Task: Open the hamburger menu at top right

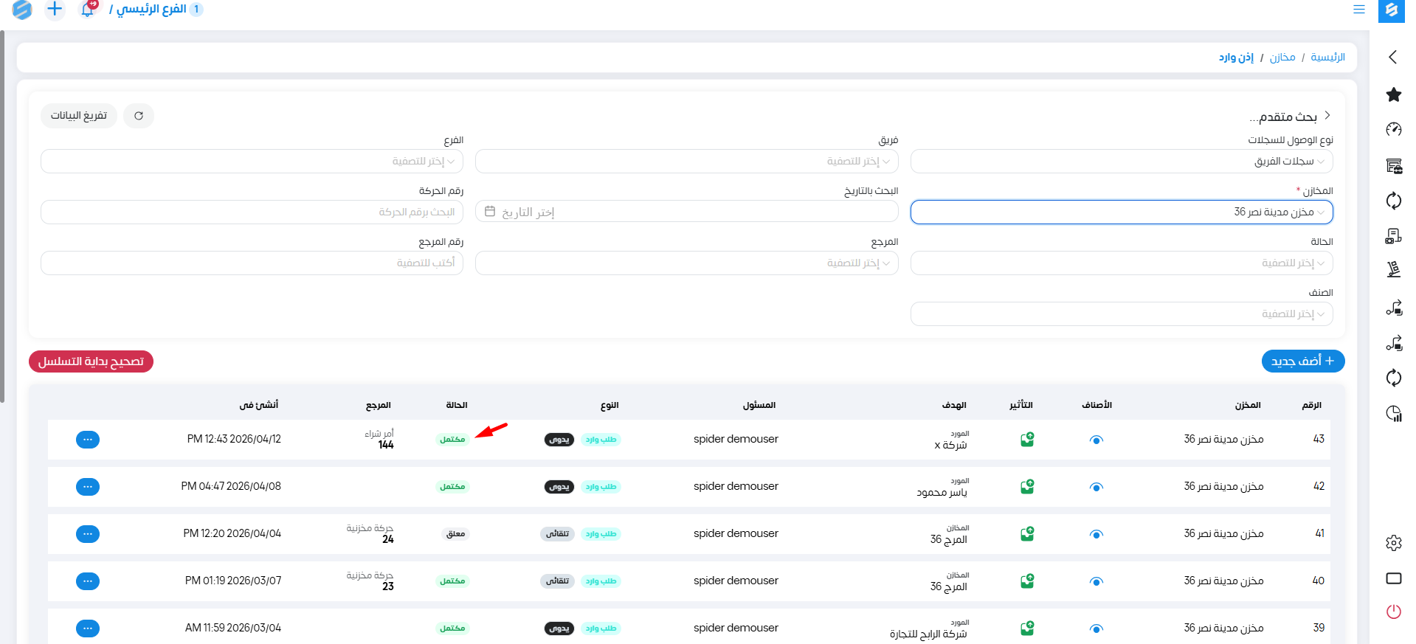Action: (x=1358, y=10)
